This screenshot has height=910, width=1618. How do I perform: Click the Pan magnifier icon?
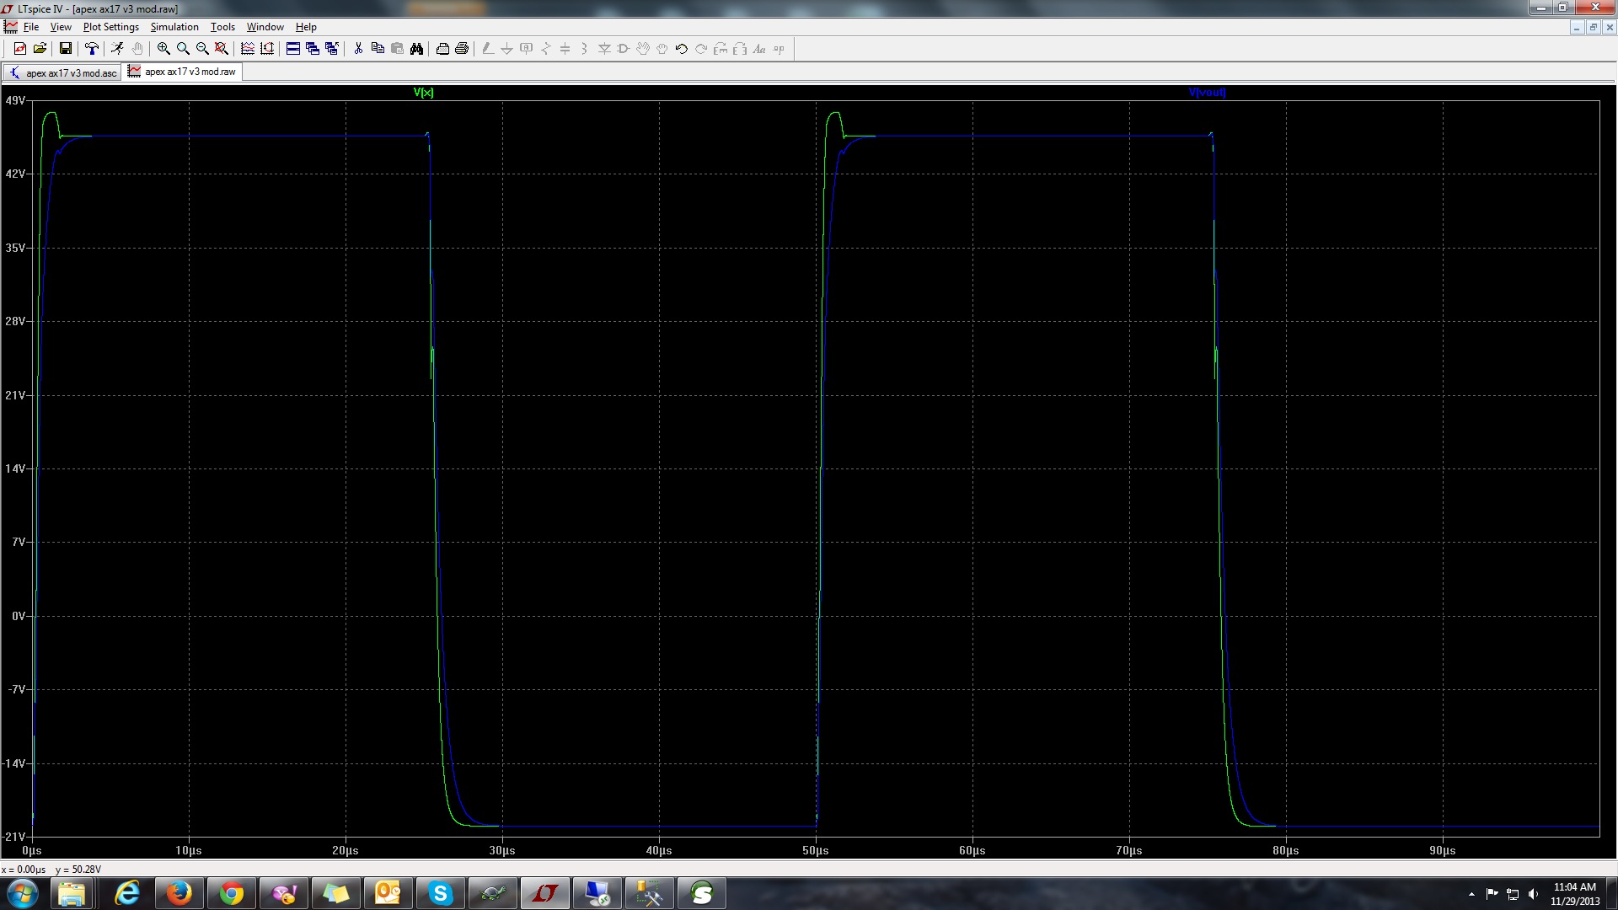point(183,49)
